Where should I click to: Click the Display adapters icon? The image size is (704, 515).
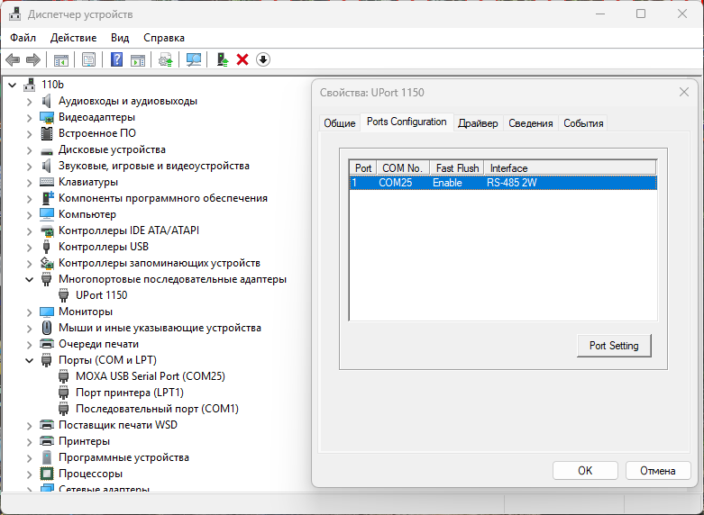(x=47, y=117)
